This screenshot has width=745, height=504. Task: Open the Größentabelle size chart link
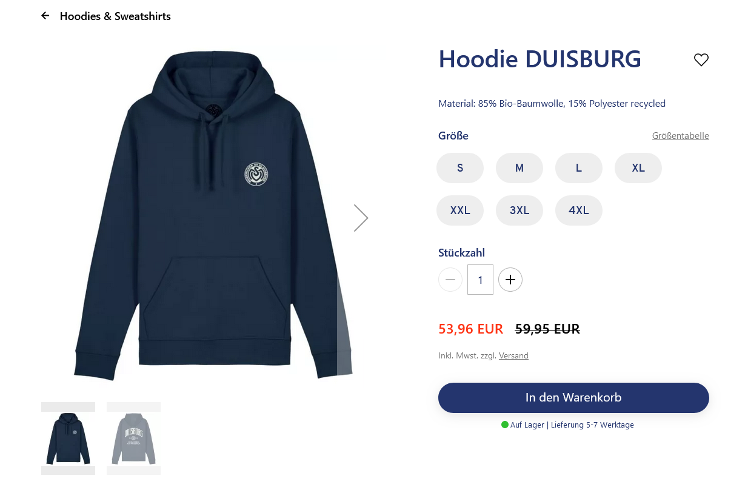click(x=680, y=136)
